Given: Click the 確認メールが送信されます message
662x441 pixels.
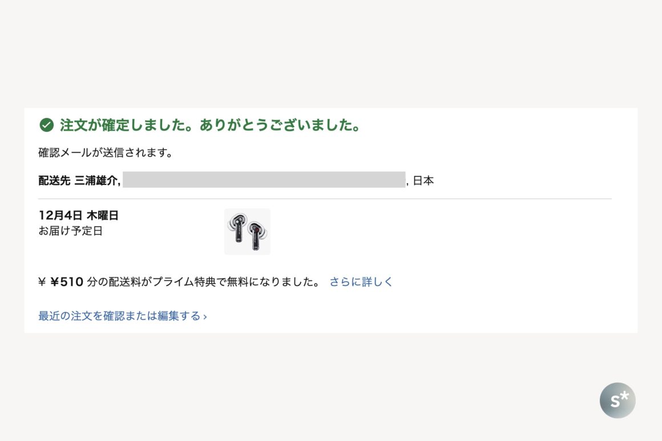Looking at the screenshot, I should (x=106, y=153).
